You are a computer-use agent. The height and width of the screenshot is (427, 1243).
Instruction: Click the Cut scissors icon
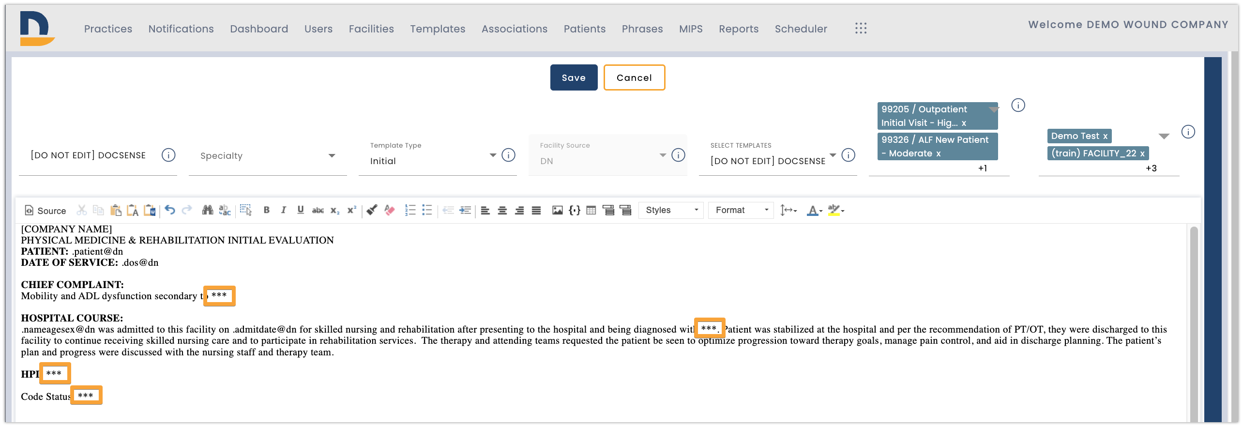tap(82, 210)
